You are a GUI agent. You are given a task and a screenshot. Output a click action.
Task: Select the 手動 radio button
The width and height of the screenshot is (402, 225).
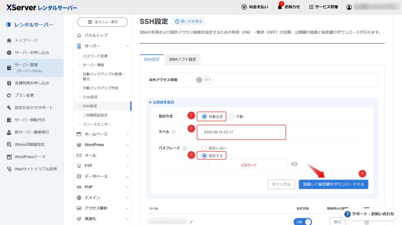232,116
